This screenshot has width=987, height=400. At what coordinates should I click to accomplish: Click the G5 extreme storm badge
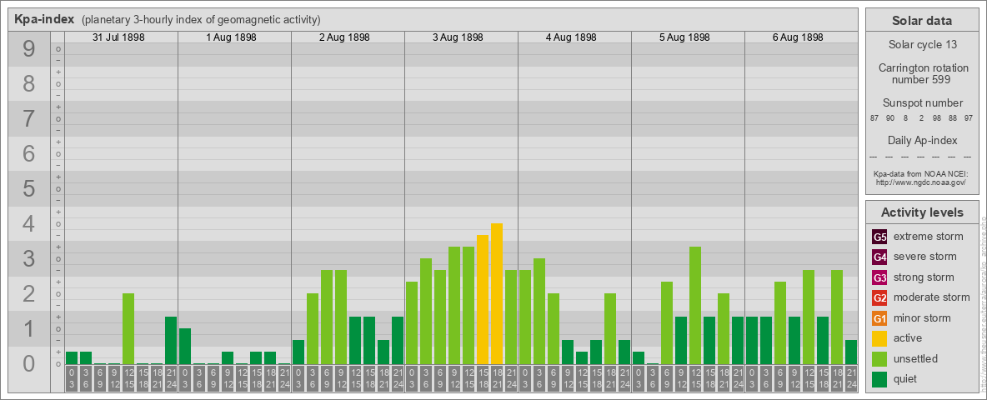[x=880, y=237]
